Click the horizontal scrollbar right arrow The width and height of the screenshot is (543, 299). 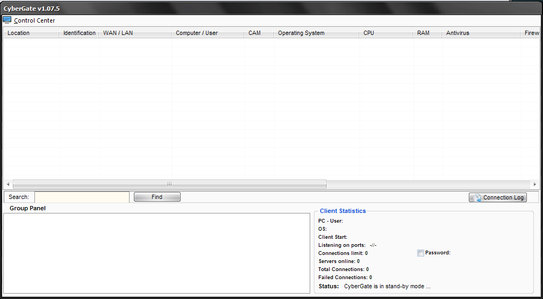tap(535, 184)
